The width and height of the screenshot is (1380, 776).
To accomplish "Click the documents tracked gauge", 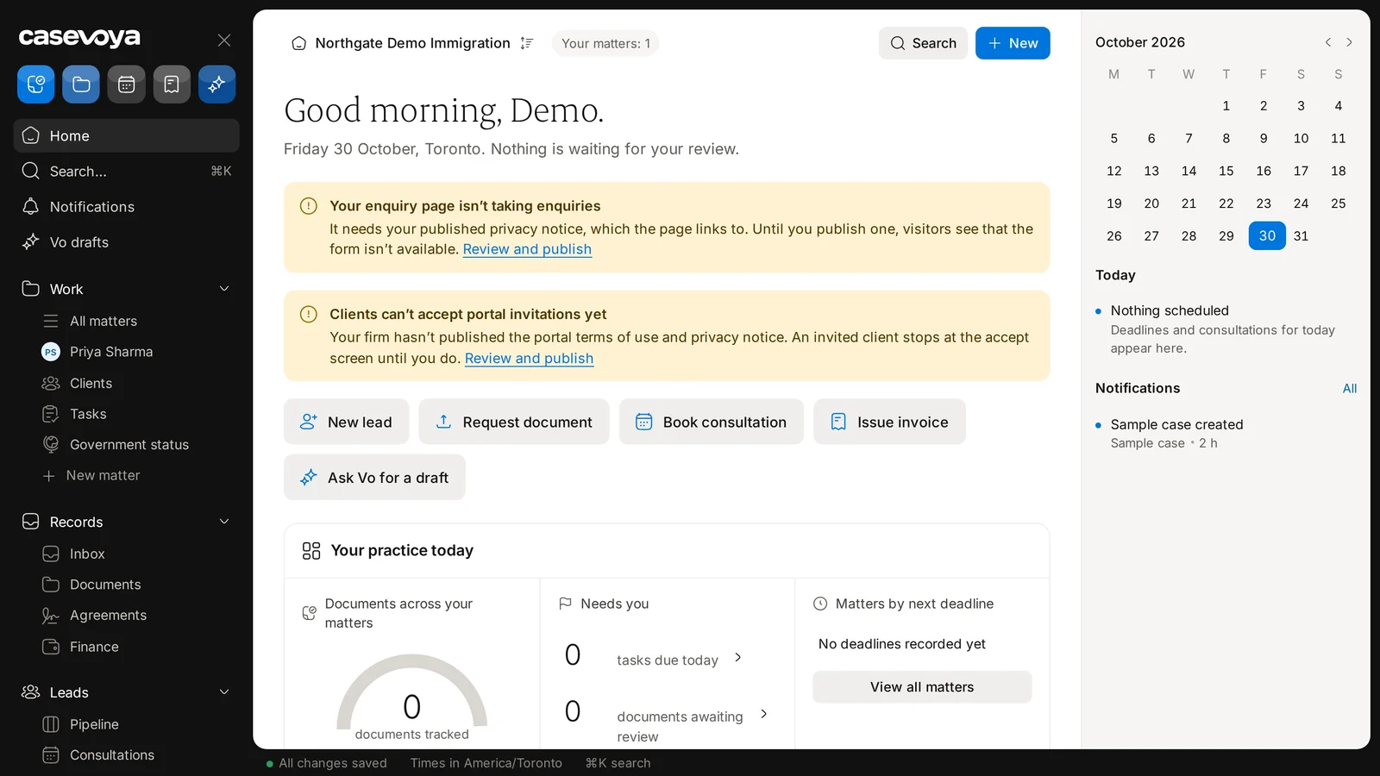I will coord(412,697).
